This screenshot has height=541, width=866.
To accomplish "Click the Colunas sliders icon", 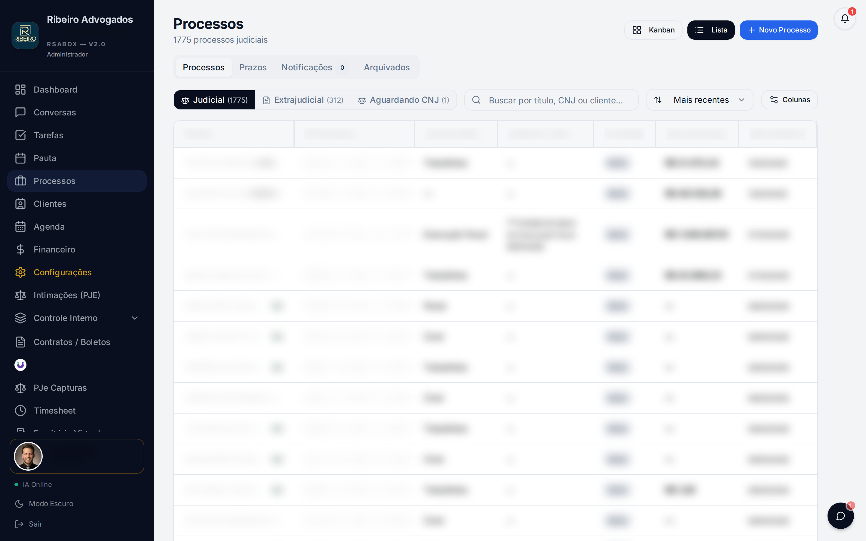I will point(774,100).
